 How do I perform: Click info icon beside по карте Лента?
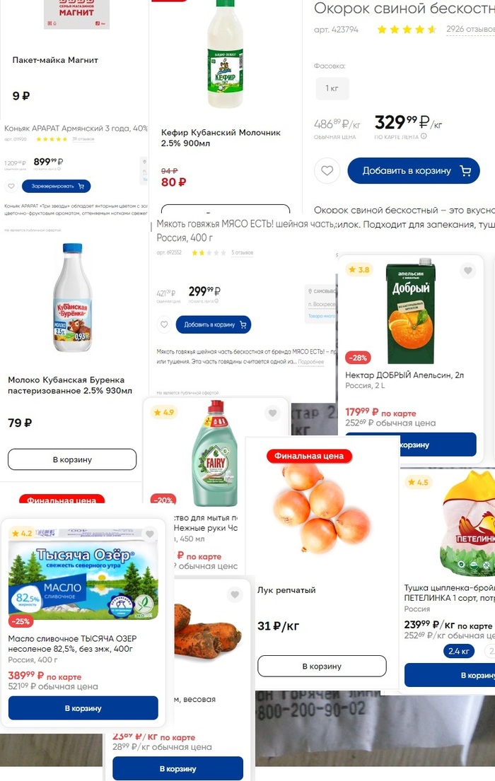point(424,136)
